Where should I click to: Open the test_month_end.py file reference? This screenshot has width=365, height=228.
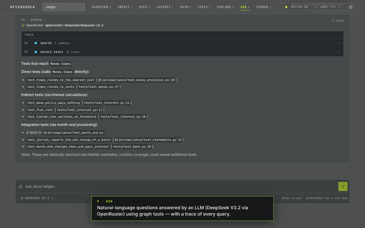[x=74, y=133]
